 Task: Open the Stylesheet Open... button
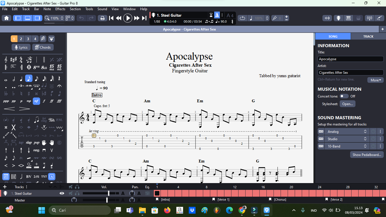point(348,104)
